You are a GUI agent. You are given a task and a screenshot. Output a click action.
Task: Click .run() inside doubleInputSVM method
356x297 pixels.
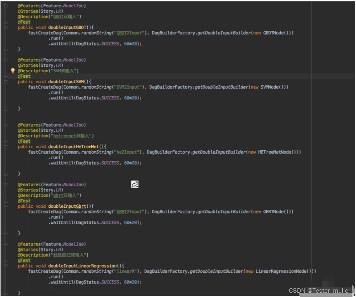click(x=56, y=93)
